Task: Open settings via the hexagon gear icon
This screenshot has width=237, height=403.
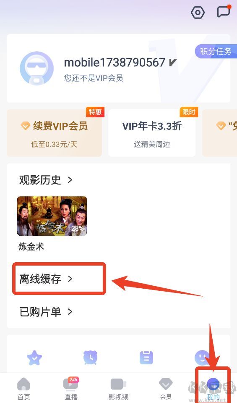Action: (198, 12)
